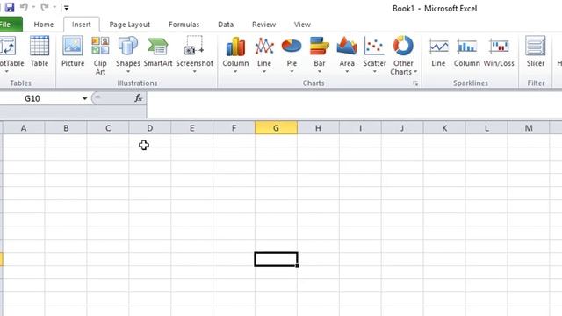
Task: Insert a Picture from file
Action: 73,51
